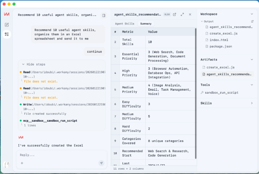259x174 pixels.
Task: Click the '11 rows × 2 columns' status
Action: click(x=128, y=169)
